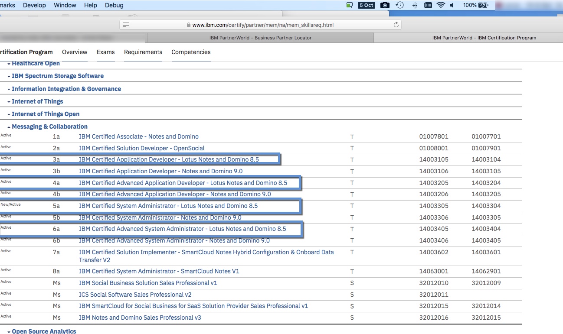Open the Wi-Fi menu bar icon
The width and height of the screenshot is (563, 334).
click(x=441, y=5)
